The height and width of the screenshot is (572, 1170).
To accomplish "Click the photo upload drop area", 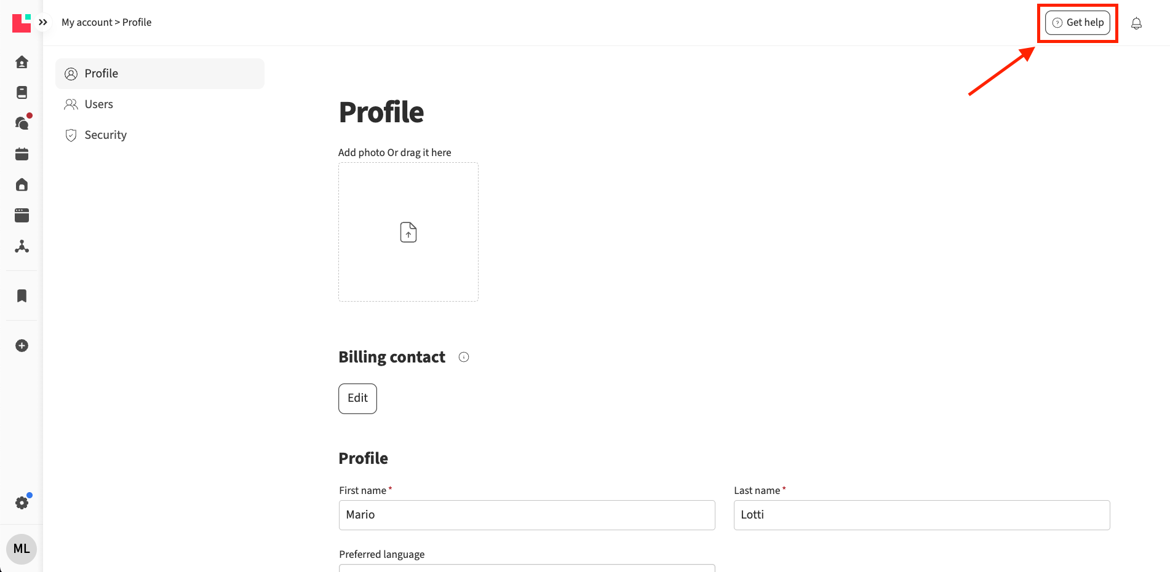I will tap(408, 232).
